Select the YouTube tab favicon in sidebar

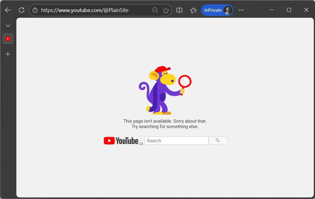click(x=8, y=38)
